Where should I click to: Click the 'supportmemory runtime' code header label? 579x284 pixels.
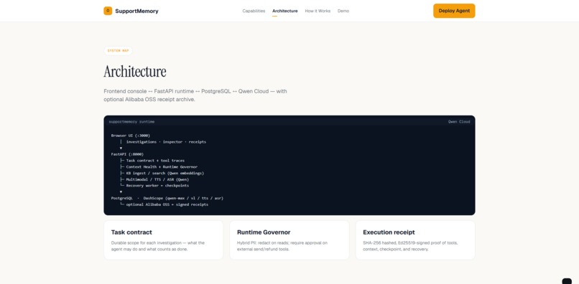click(x=131, y=122)
